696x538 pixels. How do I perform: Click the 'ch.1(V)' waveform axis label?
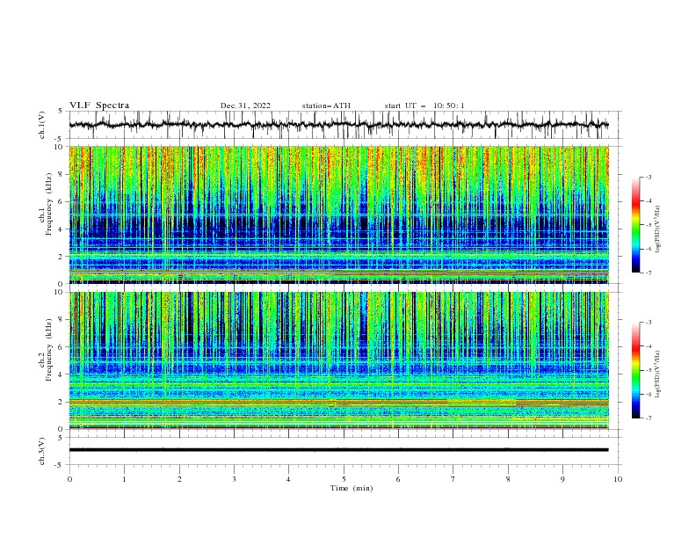pos(42,125)
